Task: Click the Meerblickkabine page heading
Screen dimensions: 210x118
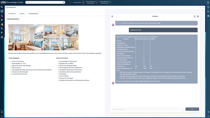Action: coord(13,19)
